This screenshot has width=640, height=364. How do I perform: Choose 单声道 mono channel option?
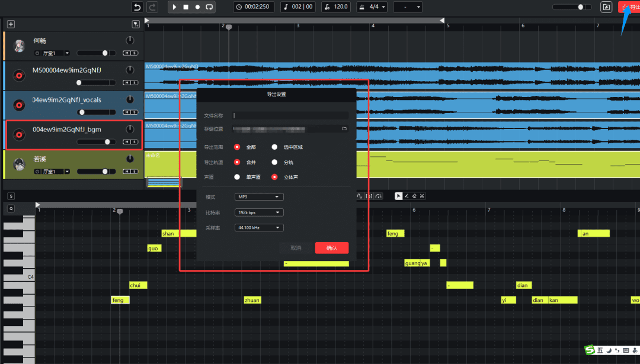click(236, 177)
